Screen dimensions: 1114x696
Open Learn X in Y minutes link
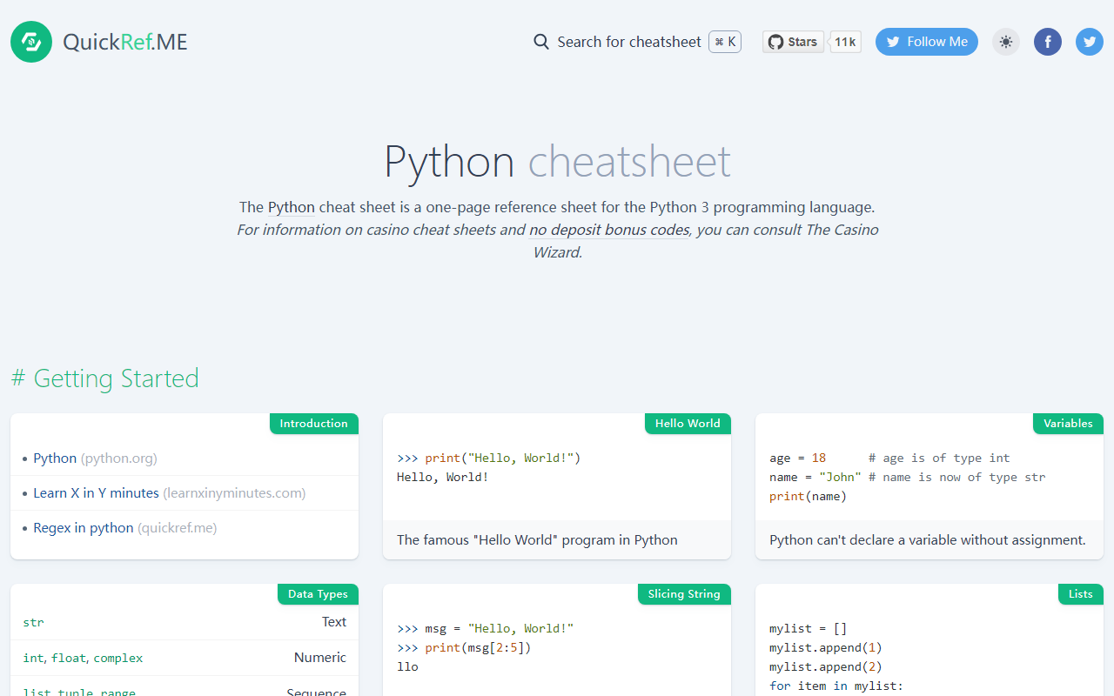(x=169, y=492)
